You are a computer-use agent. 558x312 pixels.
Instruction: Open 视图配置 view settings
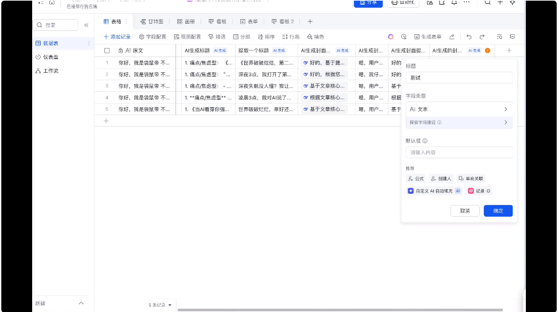pos(187,37)
